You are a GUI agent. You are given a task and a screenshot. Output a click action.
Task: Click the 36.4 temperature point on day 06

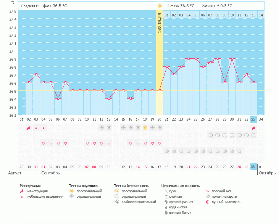point(58,98)
